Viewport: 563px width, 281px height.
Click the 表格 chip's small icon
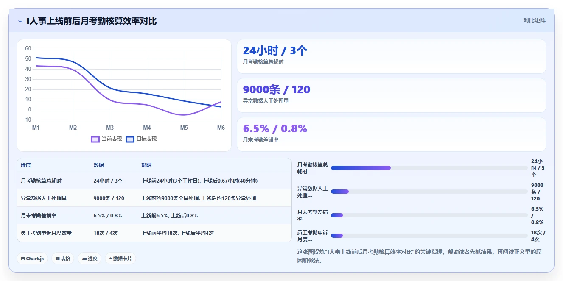click(58, 259)
